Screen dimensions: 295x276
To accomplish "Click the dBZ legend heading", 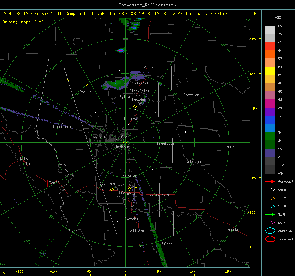I will (278, 18).
